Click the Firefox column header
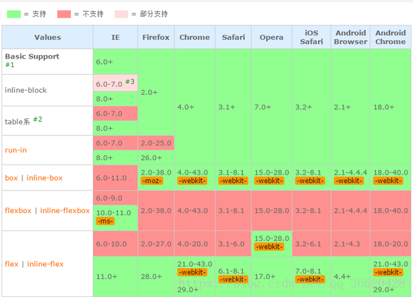Image resolution: width=413 pixels, height=297 pixels. point(156,37)
